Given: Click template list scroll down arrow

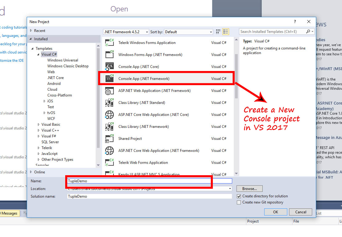Looking at the screenshot, I should point(236,174).
